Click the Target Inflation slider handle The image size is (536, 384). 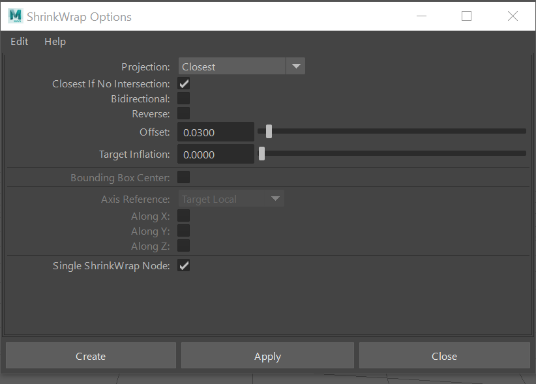click(x=262, y=154)
